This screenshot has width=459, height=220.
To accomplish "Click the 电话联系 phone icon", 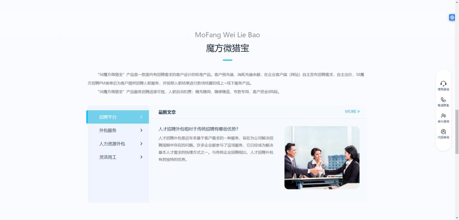I will [x=443, y=100].
